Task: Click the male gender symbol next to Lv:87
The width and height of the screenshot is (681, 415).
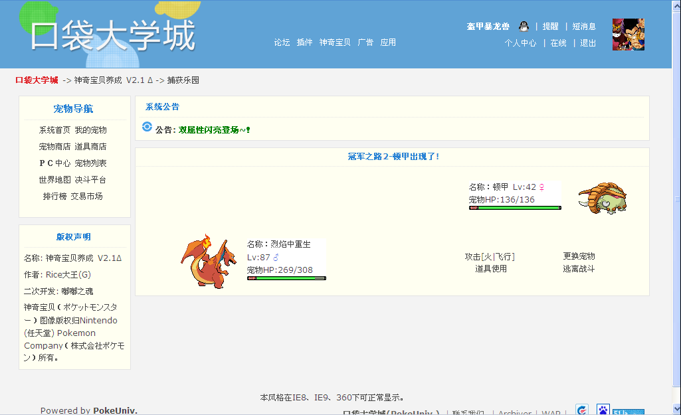Action: click(275, 258)
